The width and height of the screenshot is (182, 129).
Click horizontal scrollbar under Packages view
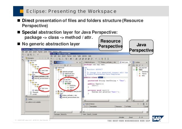(68, 112)
